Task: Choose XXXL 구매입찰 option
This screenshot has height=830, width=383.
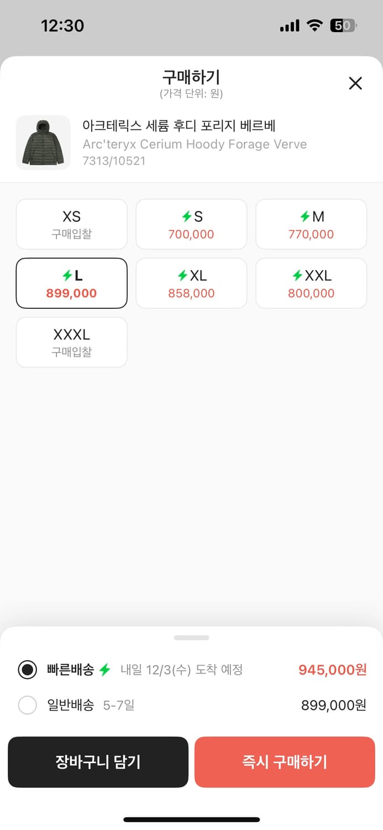Action: [71, 342]
